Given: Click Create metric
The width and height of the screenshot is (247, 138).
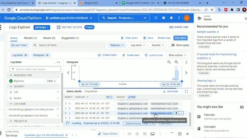Looking at the screenshot, I should click(107, 55).
